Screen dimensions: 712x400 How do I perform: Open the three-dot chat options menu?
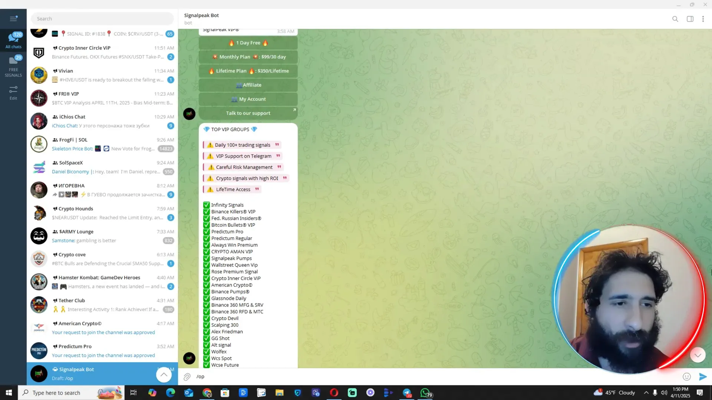pyautogui.click(x=703, y=19)
